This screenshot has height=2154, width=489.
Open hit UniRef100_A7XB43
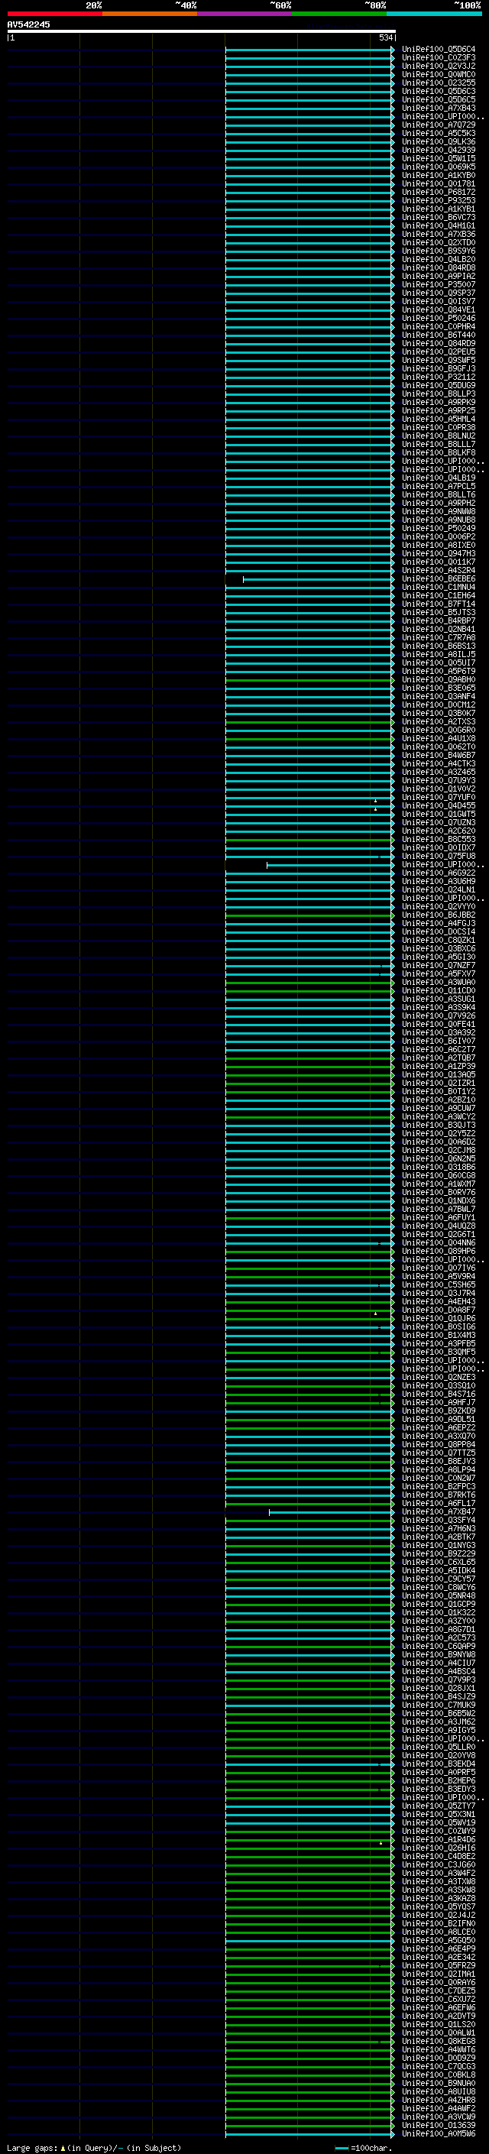(x=438, y=108)
